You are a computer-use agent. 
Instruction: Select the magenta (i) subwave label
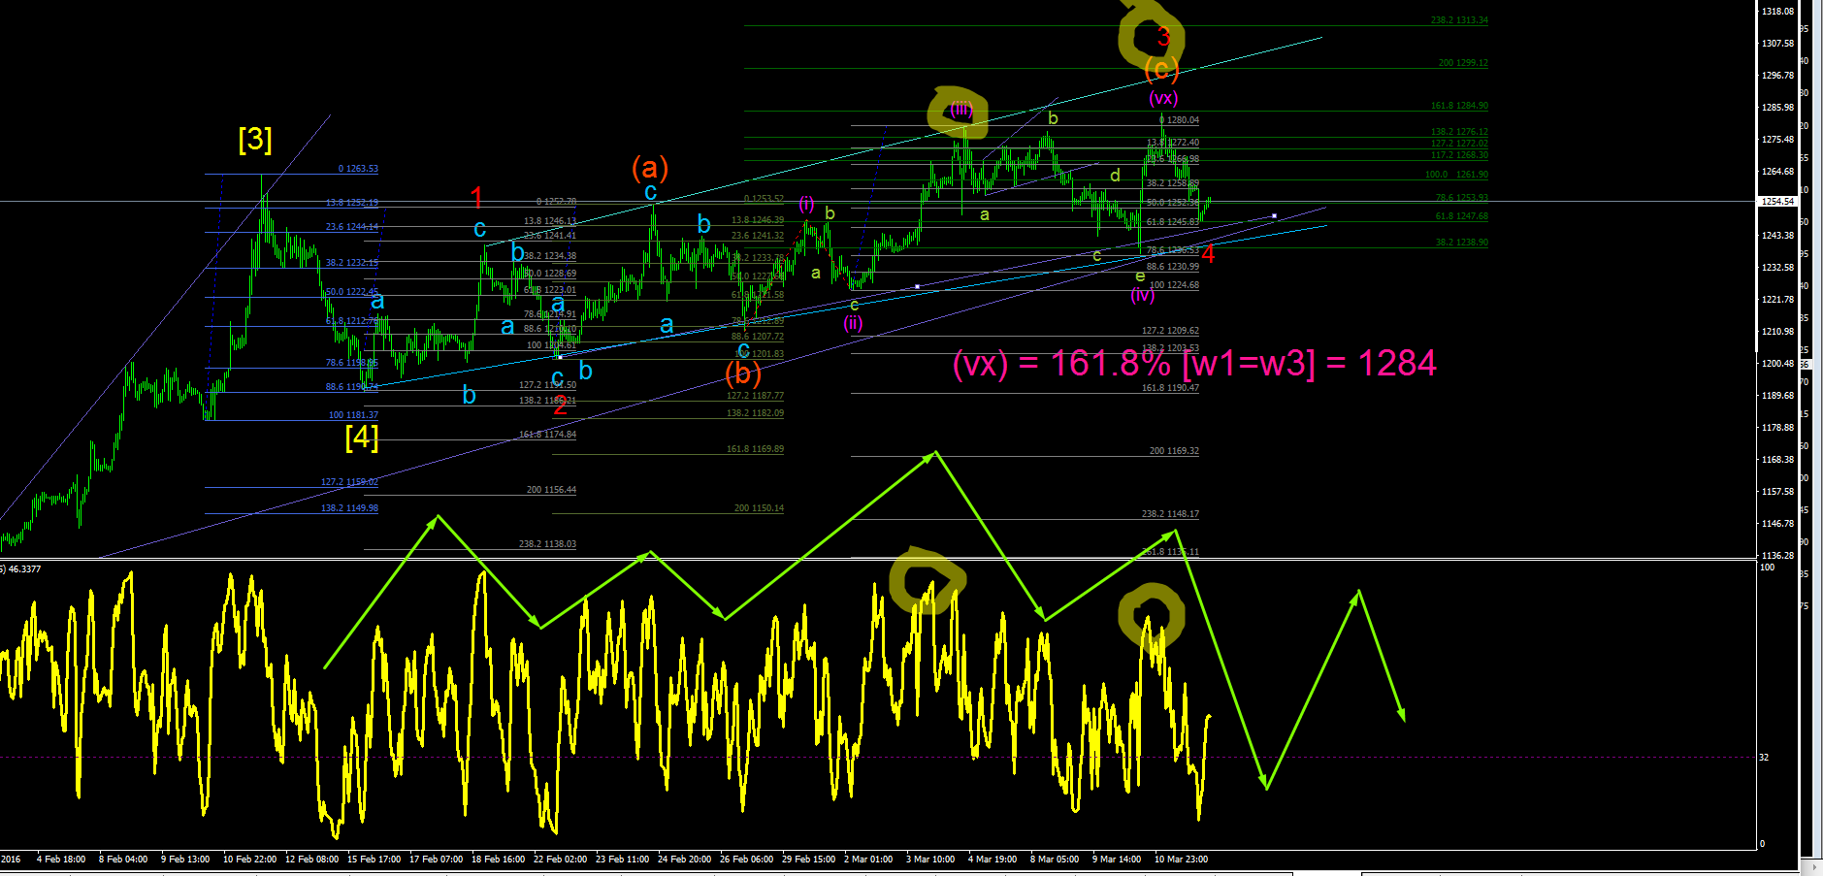tap(806, 203)
